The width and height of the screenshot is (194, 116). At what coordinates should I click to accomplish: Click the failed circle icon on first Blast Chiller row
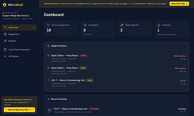click(x=48, y=55)
